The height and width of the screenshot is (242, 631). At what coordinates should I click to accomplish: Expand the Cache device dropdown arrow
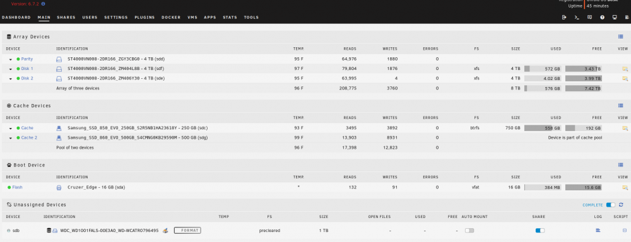[x=11, y=128]
